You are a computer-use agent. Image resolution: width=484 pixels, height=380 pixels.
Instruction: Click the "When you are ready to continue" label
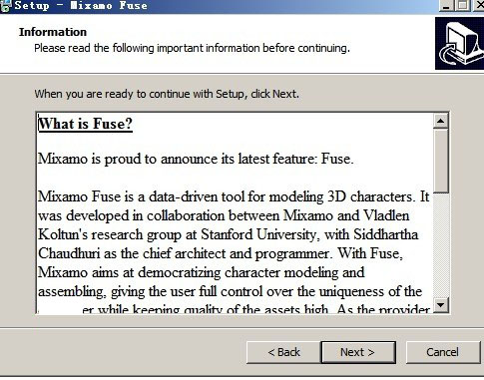click(x=167, y=94)
